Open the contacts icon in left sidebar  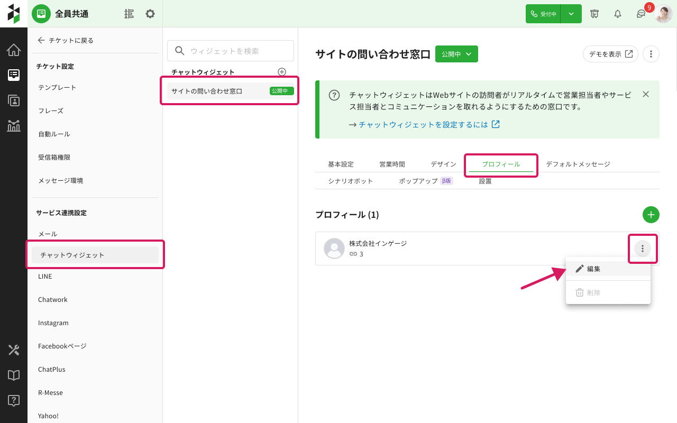(14, 100)
